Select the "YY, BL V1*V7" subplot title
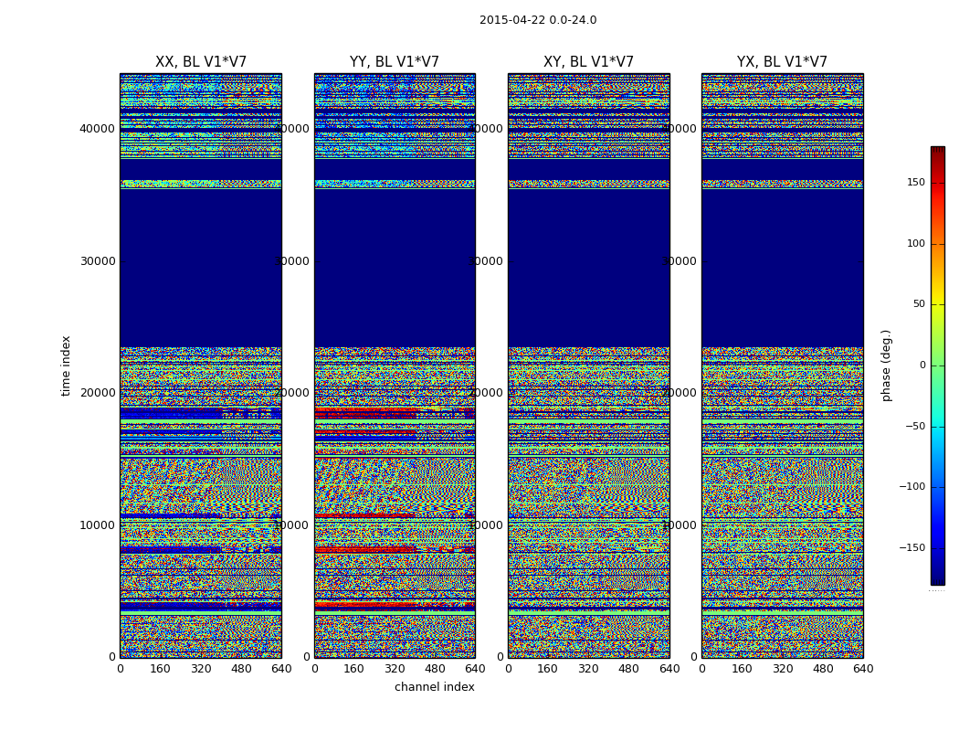Screen dimensions: 959x731 click(x=395, y=62)
